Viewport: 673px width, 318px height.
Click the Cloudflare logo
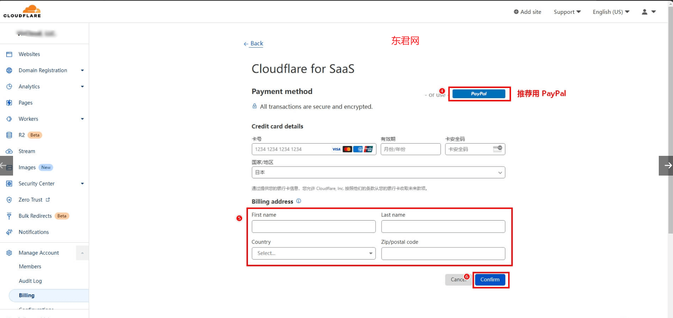[x=22, y=11]
